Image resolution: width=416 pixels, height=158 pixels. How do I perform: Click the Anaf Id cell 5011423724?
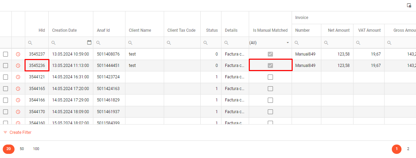(x=109, y=77)
